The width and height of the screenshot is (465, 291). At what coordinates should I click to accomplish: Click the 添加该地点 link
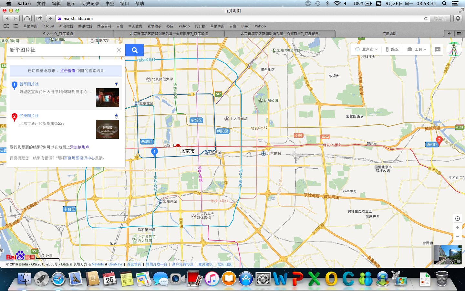coord(79,147)
